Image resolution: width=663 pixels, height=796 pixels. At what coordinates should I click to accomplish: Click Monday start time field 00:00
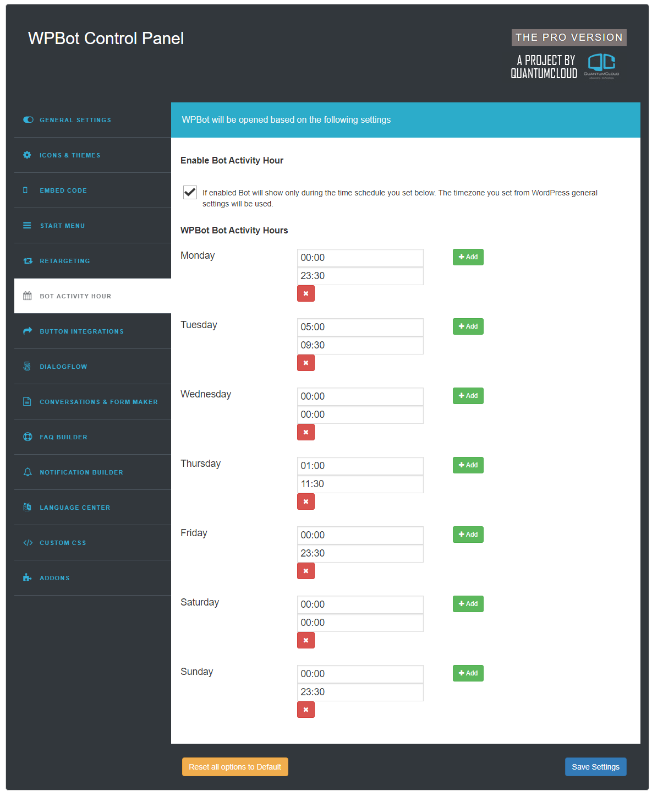360,258
